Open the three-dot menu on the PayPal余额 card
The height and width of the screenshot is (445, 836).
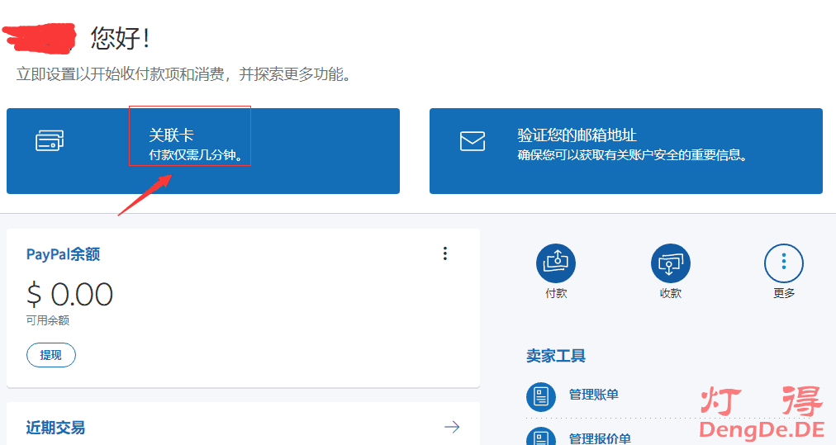point(445,253)
